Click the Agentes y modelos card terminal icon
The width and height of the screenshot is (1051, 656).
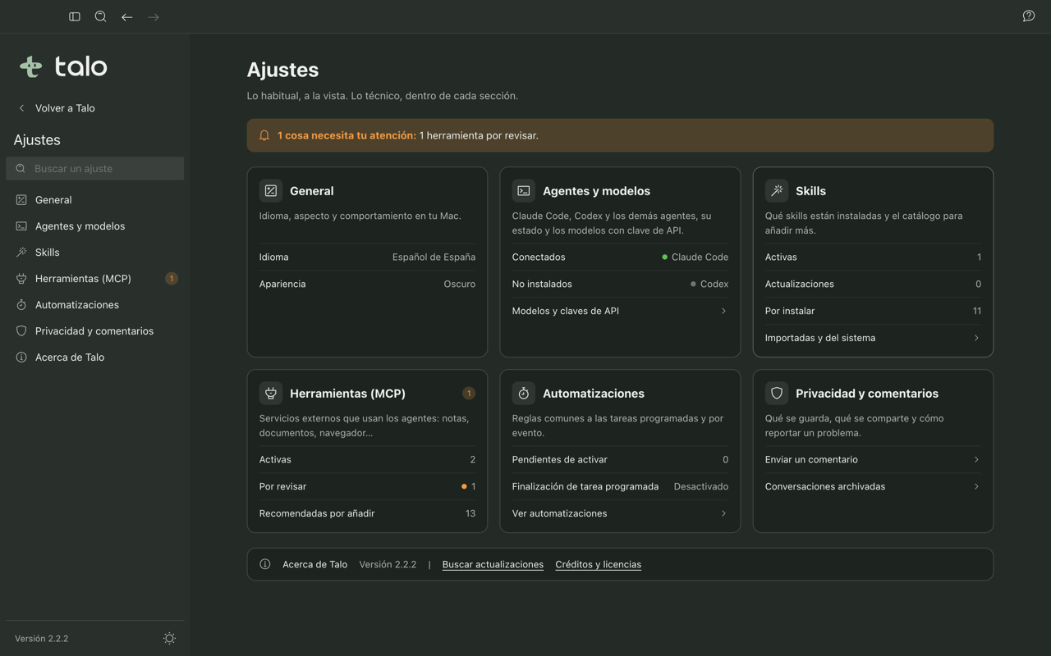click(x=524, y=190)
